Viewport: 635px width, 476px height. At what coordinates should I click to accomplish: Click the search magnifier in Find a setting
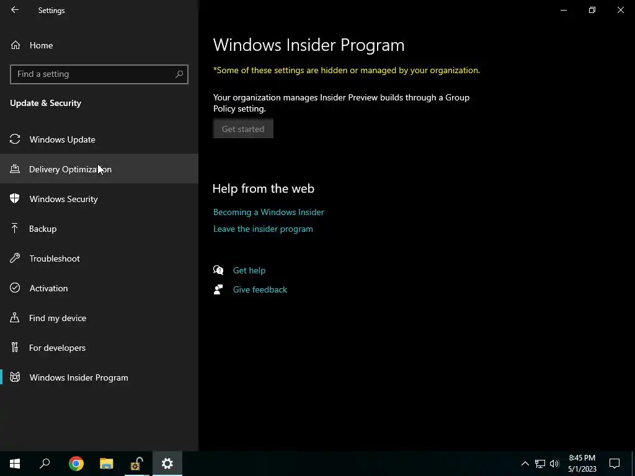point(179,74)
